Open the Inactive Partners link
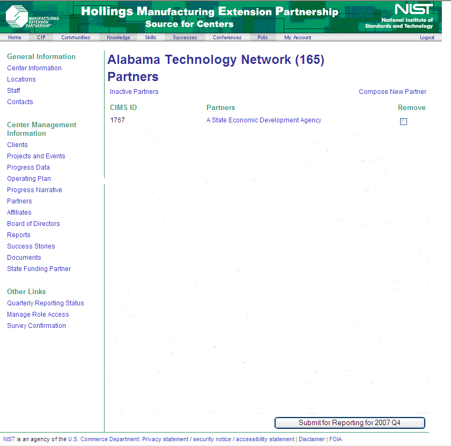 (x=134, y=92)
